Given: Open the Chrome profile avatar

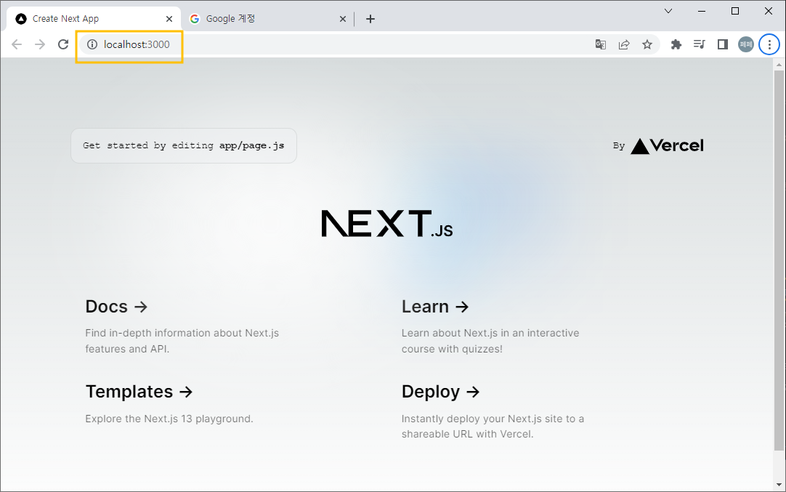Looking at the screenshot, I should [746, 44].
